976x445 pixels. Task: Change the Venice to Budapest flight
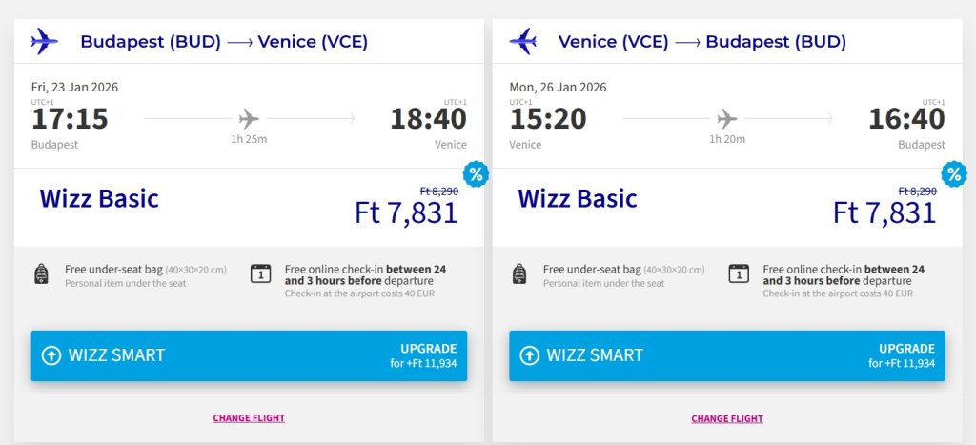click(727, 417)
